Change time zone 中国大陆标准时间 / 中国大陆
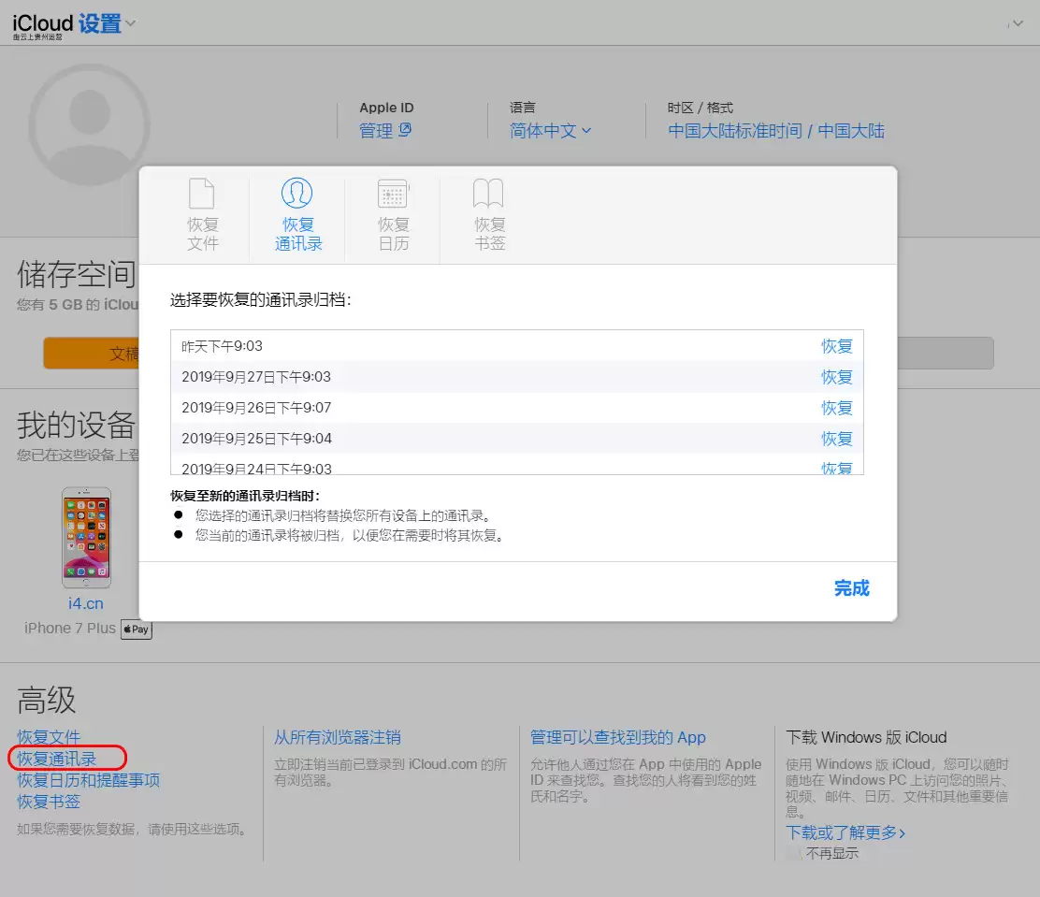Image resolution: width=1040 pixels, height=897 pixels. (776, 131)
